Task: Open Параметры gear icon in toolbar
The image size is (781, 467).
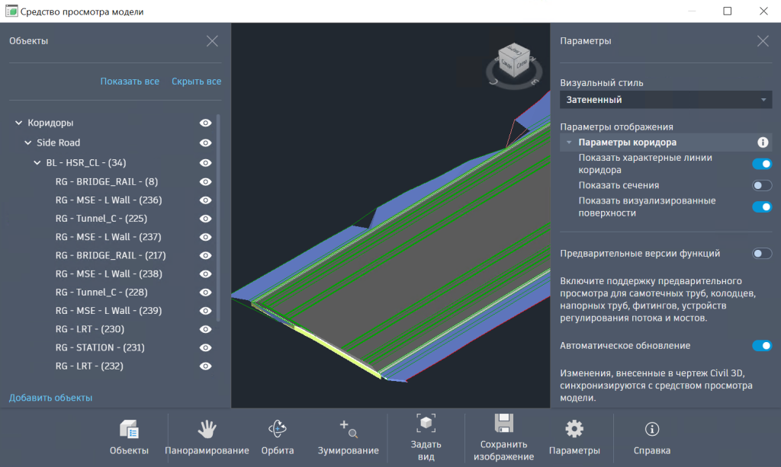Action: click(574, 429)
